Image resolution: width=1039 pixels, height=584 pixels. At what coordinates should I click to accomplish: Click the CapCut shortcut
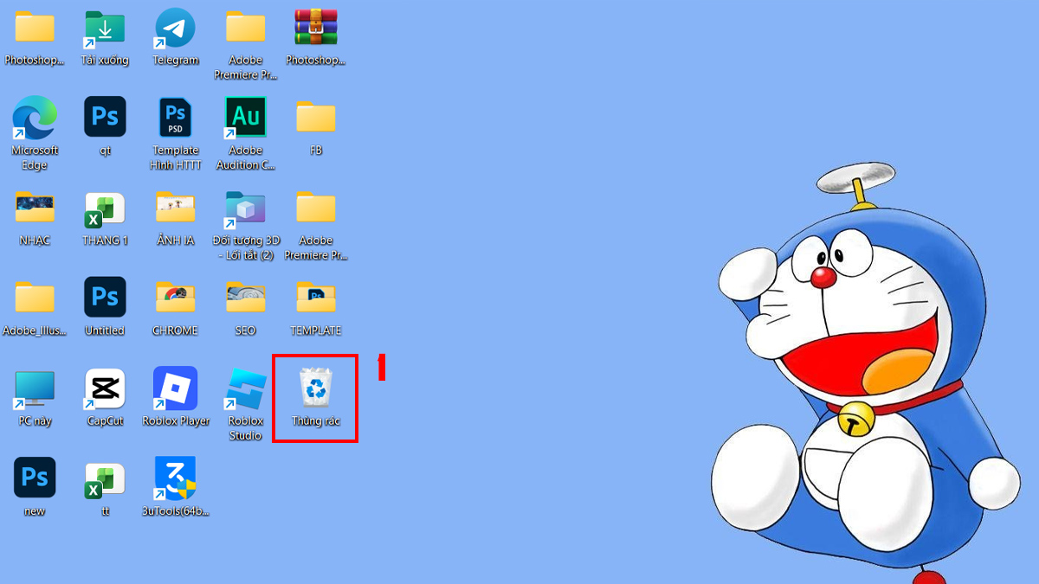(105, 389)
